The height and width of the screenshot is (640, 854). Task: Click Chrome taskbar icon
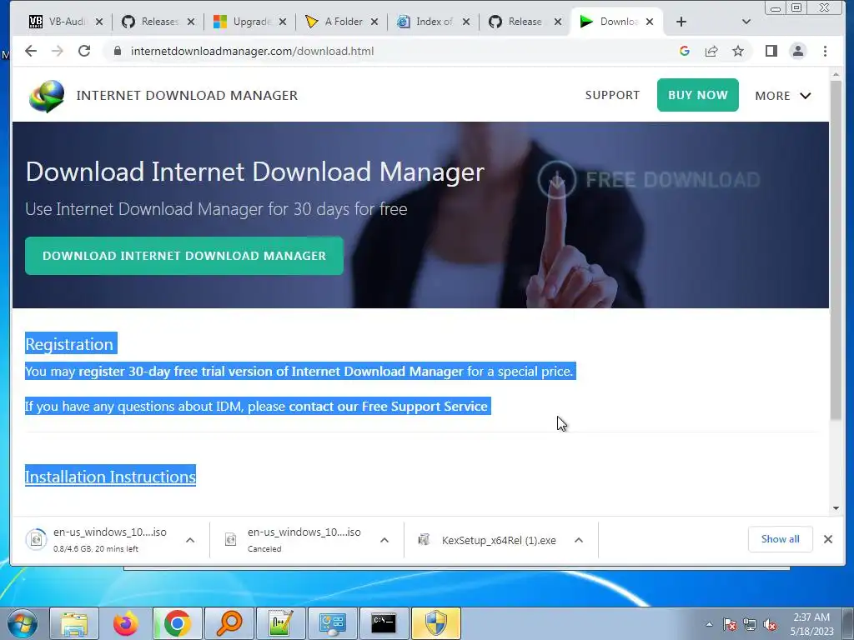[178, 623]
